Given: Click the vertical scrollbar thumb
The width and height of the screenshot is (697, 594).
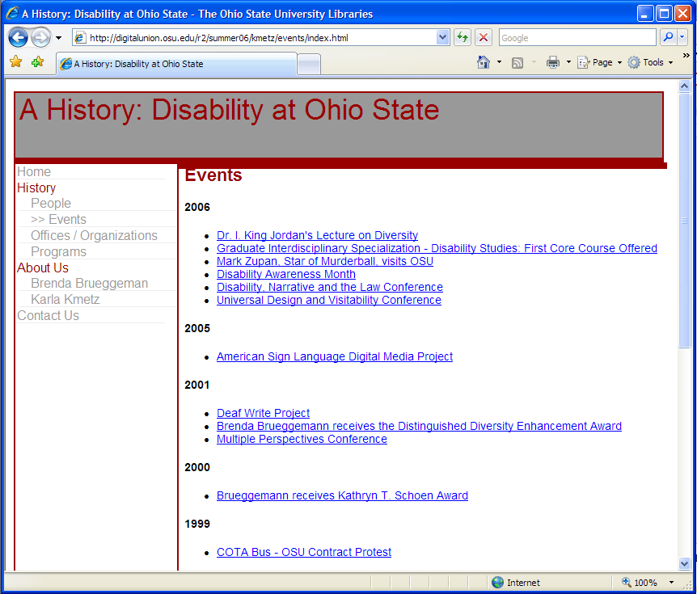Looking at the screenshot, I should click(x=685, y=221).
